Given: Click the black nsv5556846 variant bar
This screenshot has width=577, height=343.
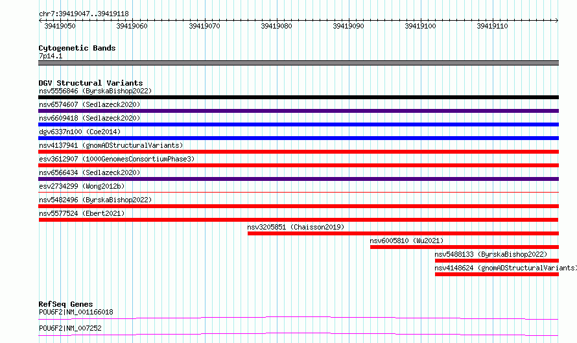Looking at the screenshot, I should point(298,97).
